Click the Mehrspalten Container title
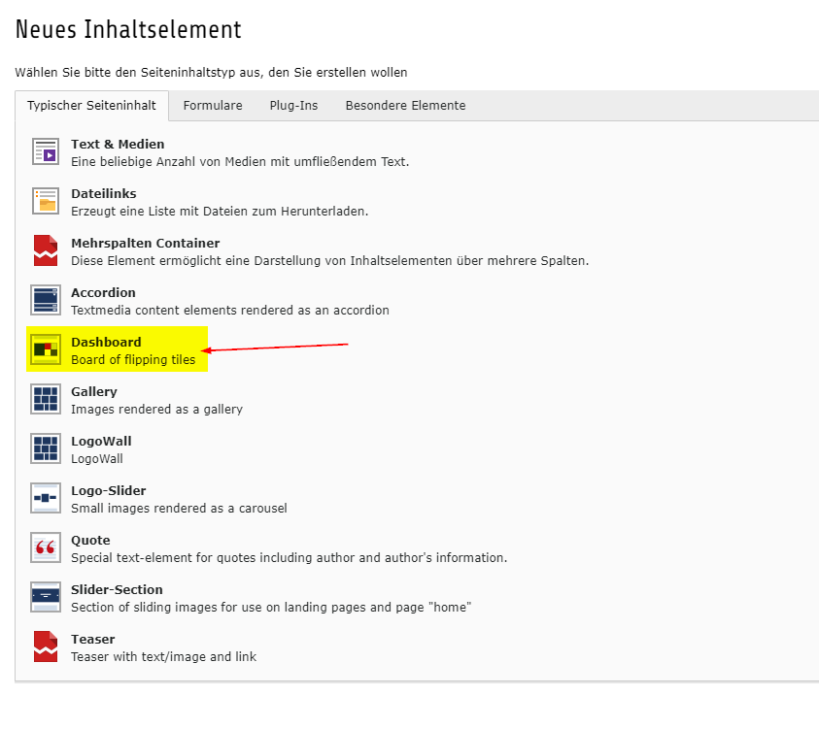 145,244
